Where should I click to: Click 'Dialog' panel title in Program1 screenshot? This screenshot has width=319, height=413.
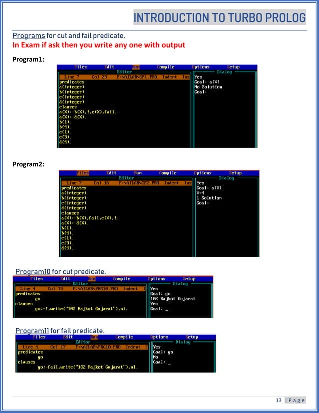(224, 72)
